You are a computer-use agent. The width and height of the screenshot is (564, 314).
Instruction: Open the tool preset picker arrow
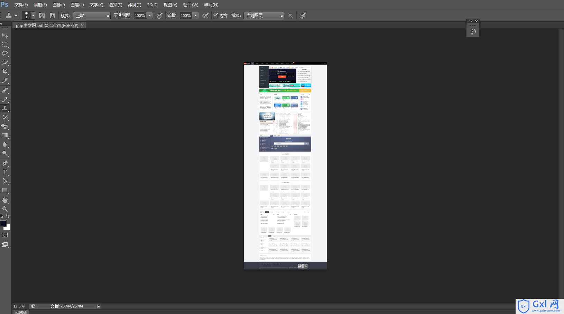(16, 16)
